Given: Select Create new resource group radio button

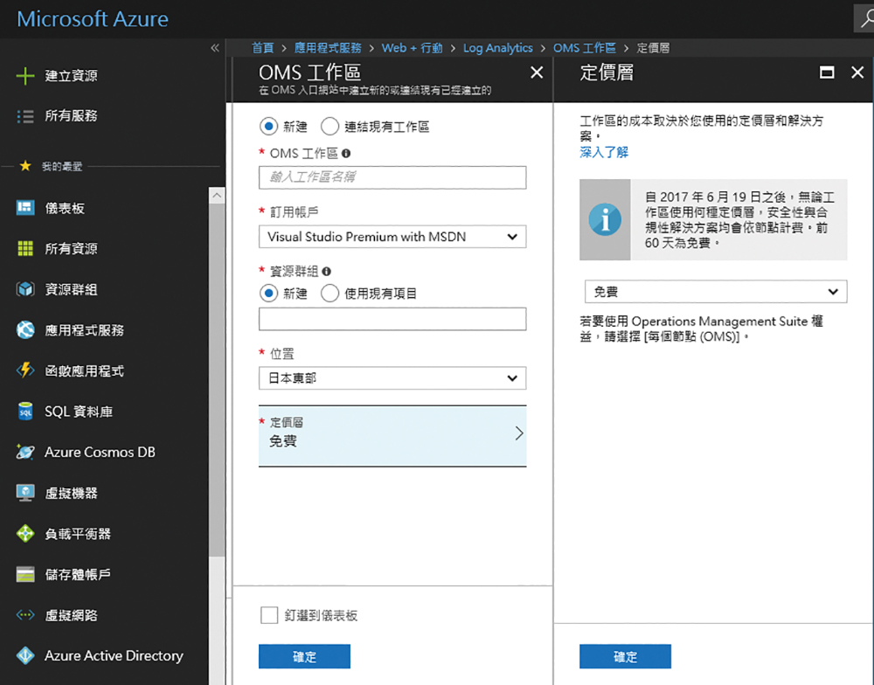Looking at the screenshot, I should (x=268, y=294).
